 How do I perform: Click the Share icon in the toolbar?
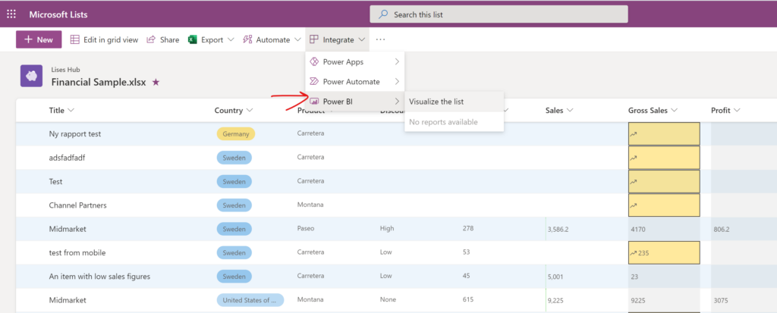151,39
